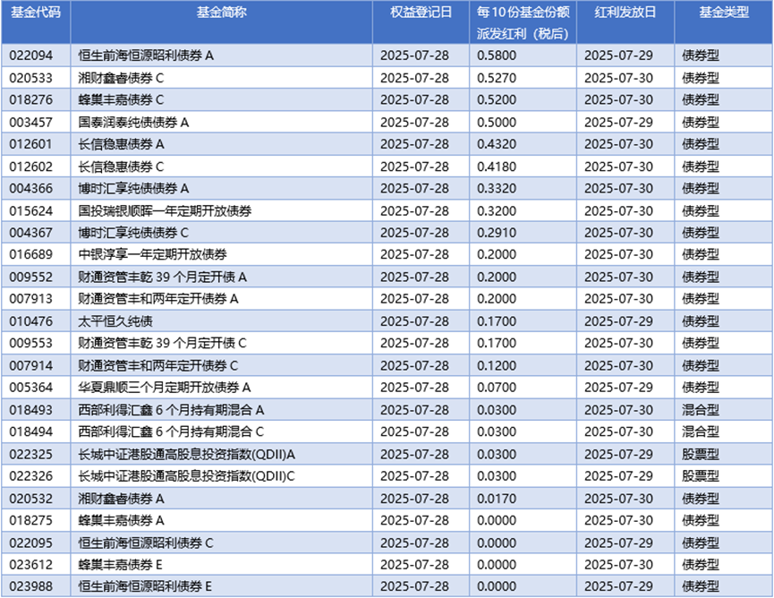Select dividend value 0.1200
The width and height of the screenshot is (774, 598).
click(x=497, y=366)
